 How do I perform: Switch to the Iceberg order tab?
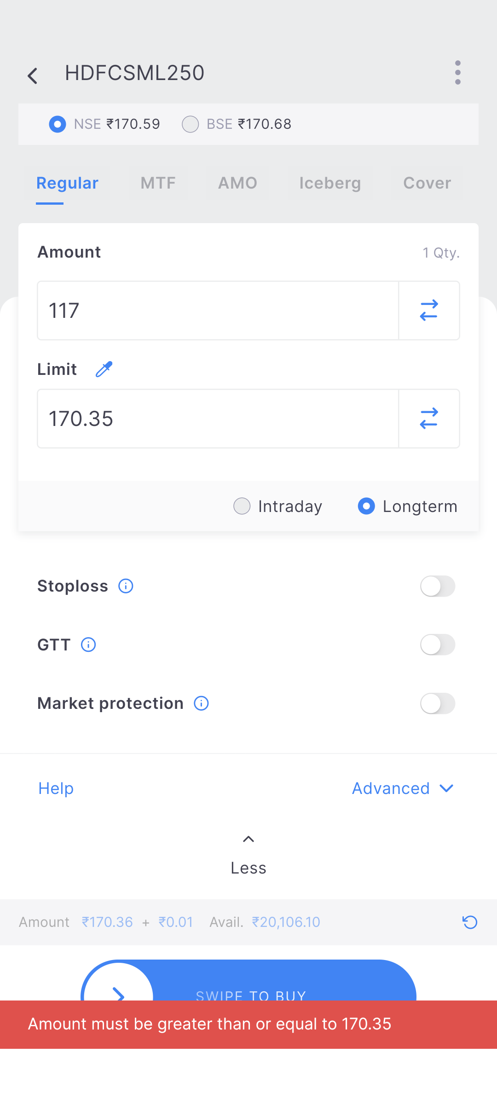click(330, 183)
